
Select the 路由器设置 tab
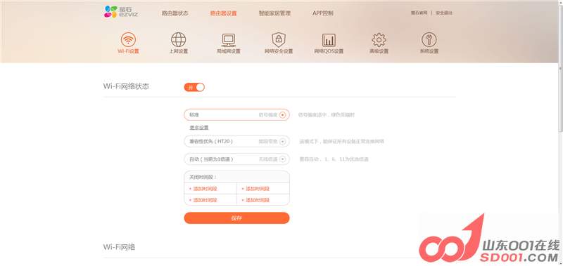223,13
